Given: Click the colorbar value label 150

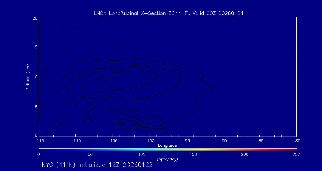Looking at the screenshot, I should pyautogui.click(x=193, y=154).
